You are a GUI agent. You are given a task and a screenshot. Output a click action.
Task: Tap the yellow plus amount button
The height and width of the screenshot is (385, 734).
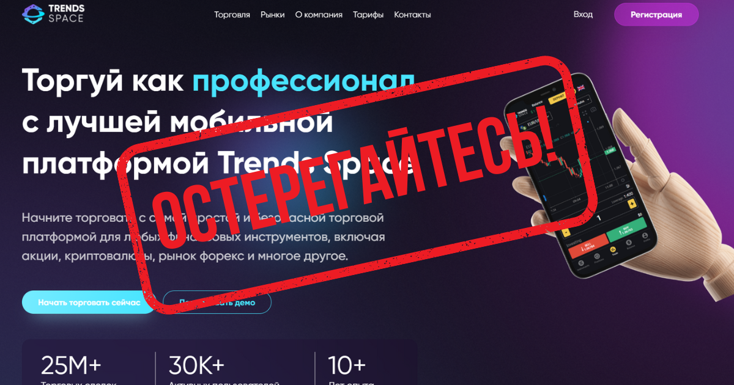[632, 204]
